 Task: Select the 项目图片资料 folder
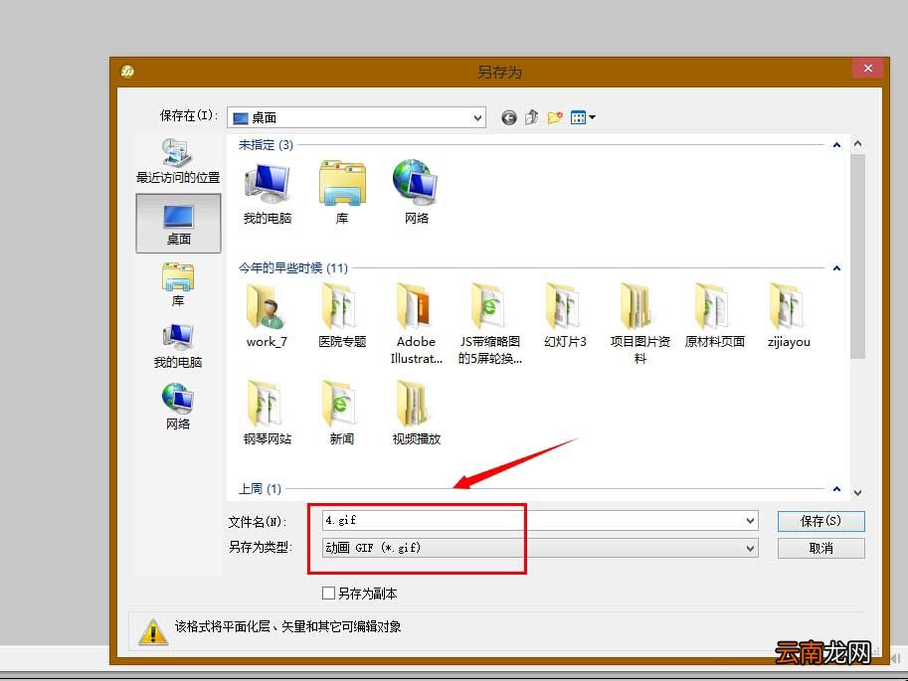click(x=639, y=324)
